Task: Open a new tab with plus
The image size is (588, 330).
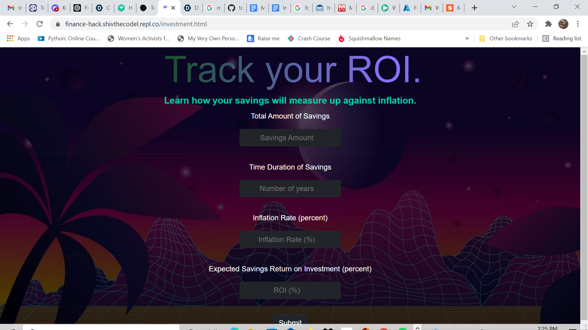Action: (x=474, y=8)
